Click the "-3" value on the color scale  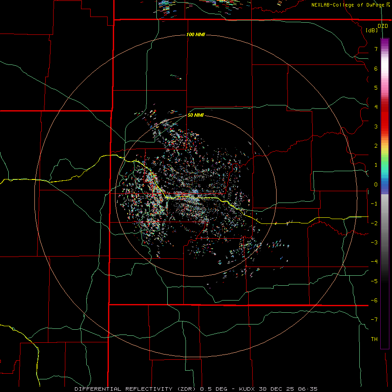[x=374, y=242]
